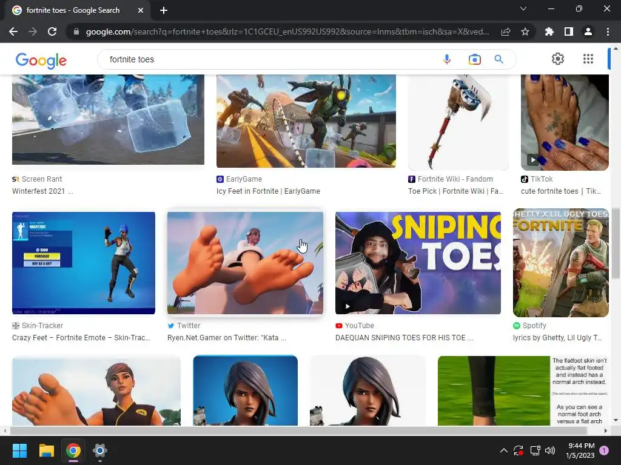Expand the tab search chevron
Screen dimensions: 621x465
523,8
